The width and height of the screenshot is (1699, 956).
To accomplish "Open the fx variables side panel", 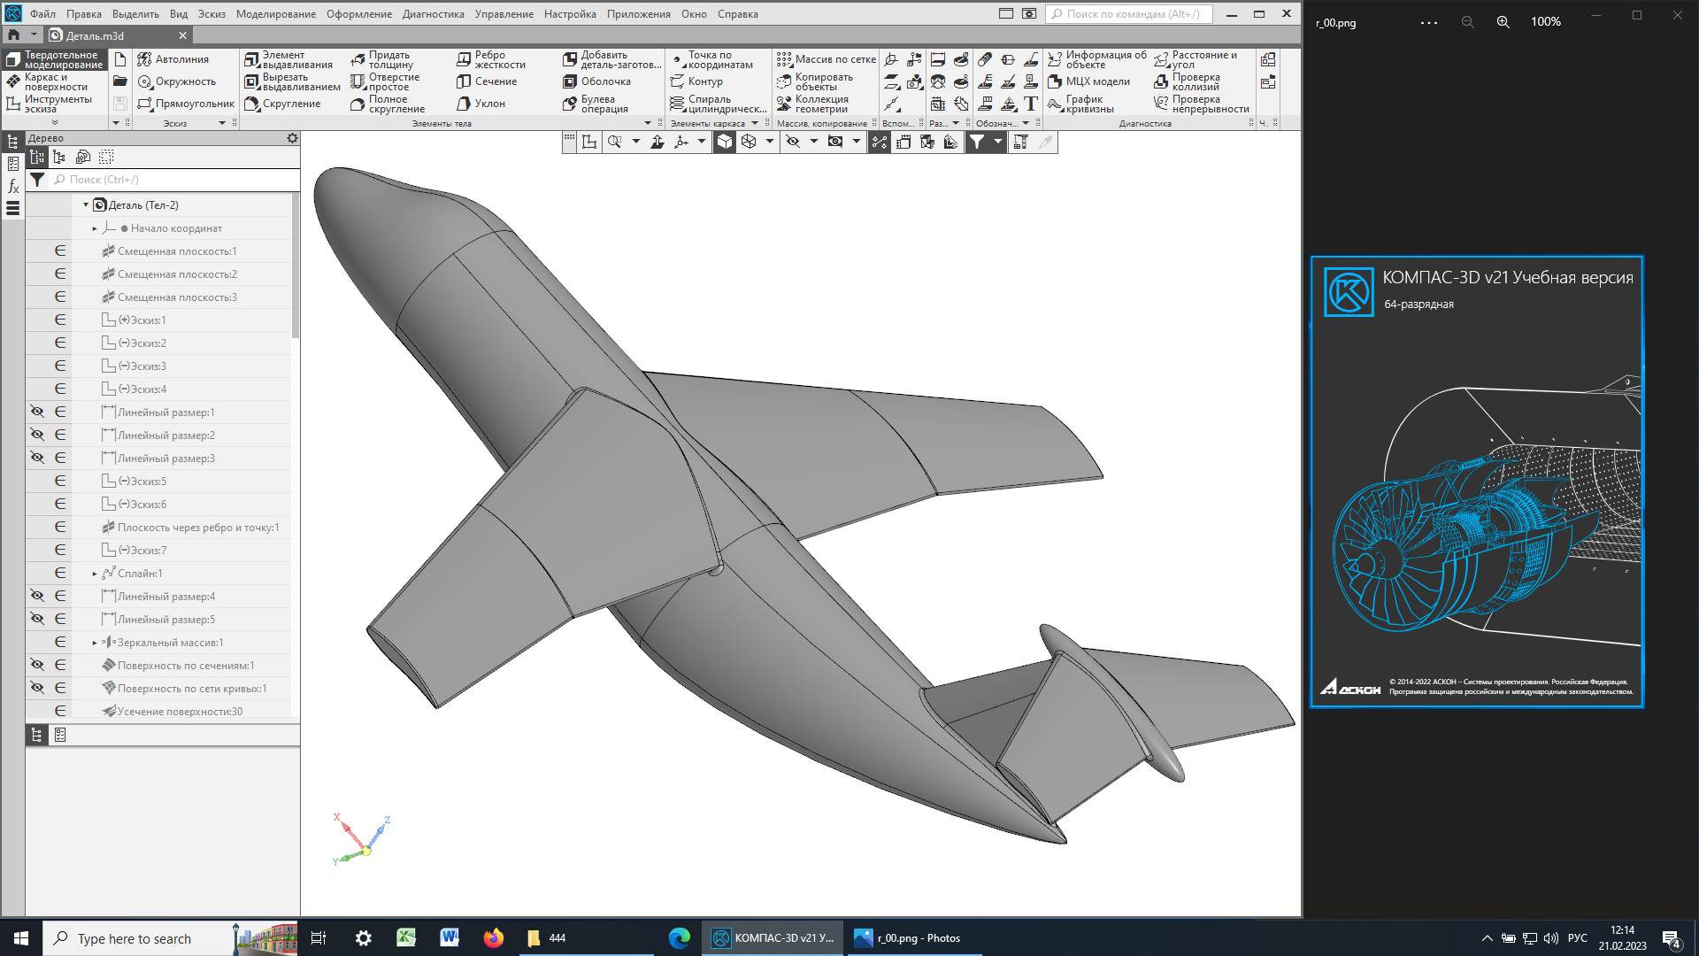I will 13,186.
